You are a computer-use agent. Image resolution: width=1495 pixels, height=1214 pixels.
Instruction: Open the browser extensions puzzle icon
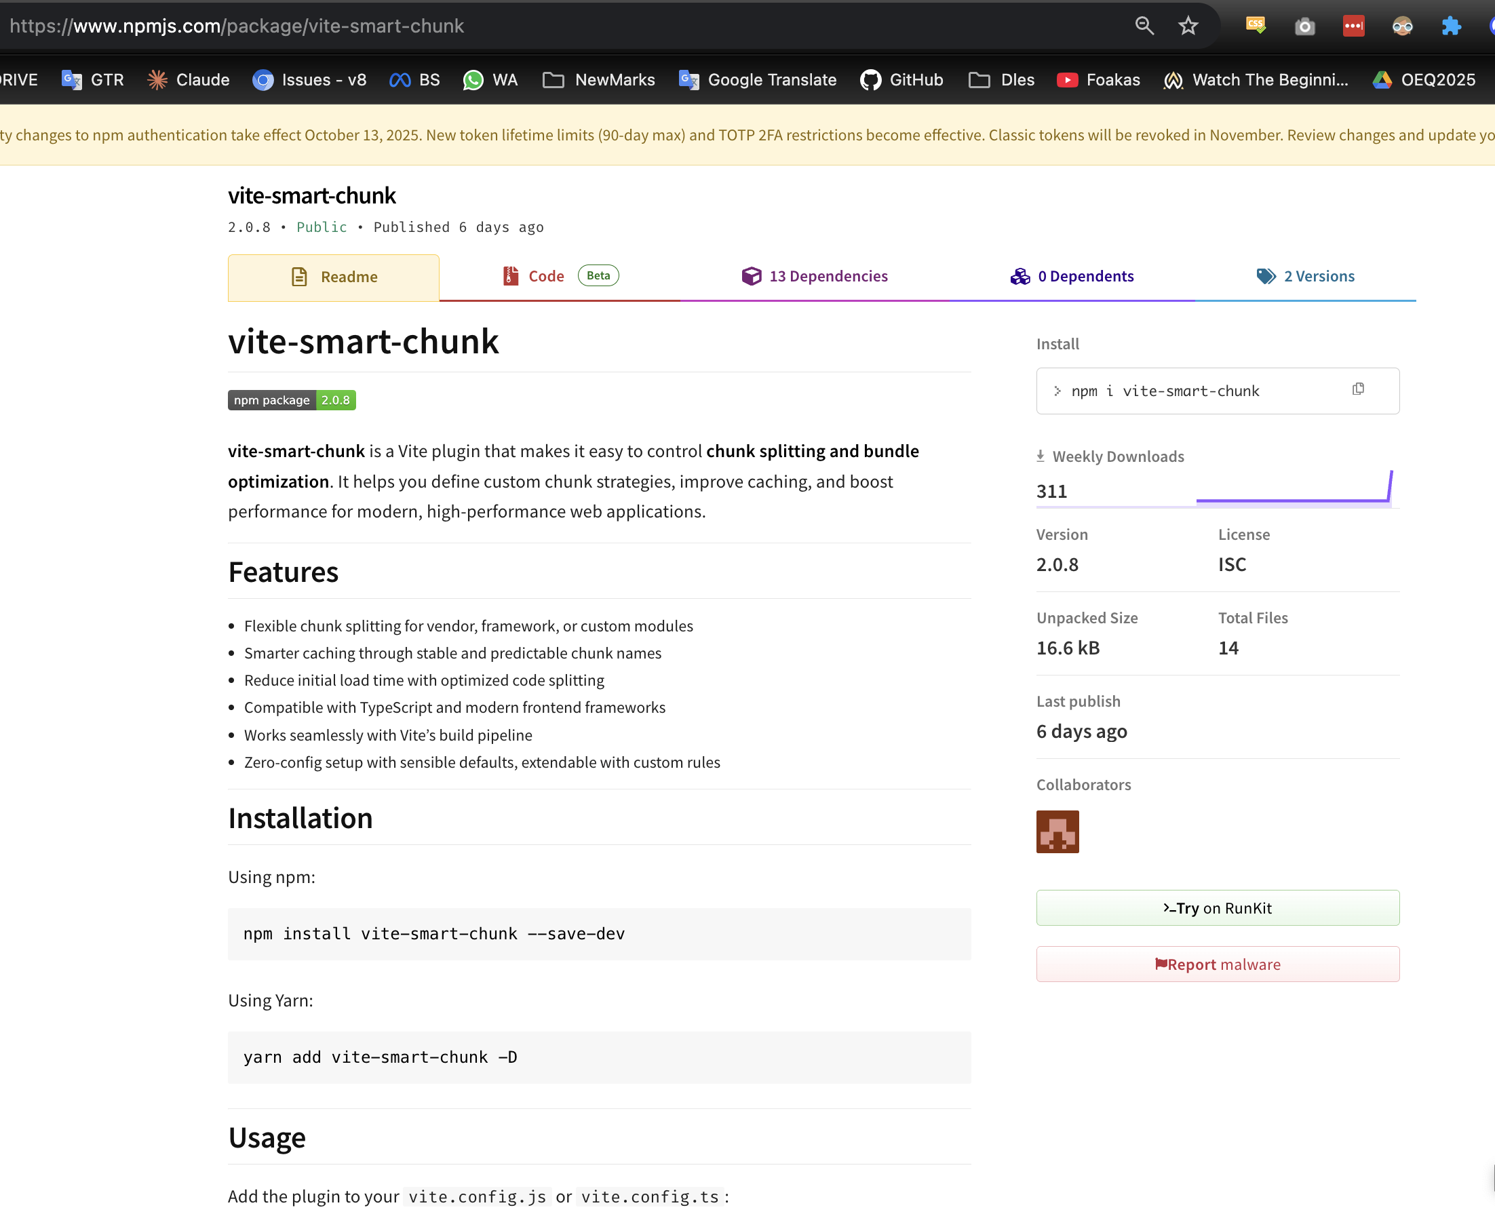(x=1451, y=26)
